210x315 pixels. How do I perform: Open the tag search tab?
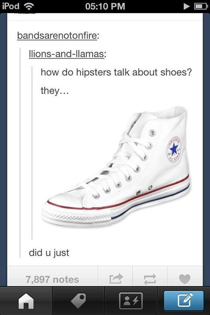click(x=78, y=301)
